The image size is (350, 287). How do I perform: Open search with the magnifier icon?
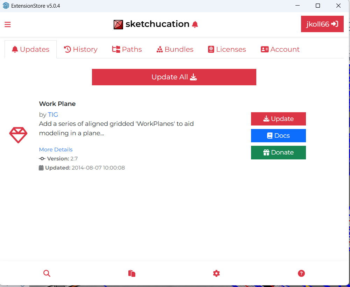tap(47, 273)
